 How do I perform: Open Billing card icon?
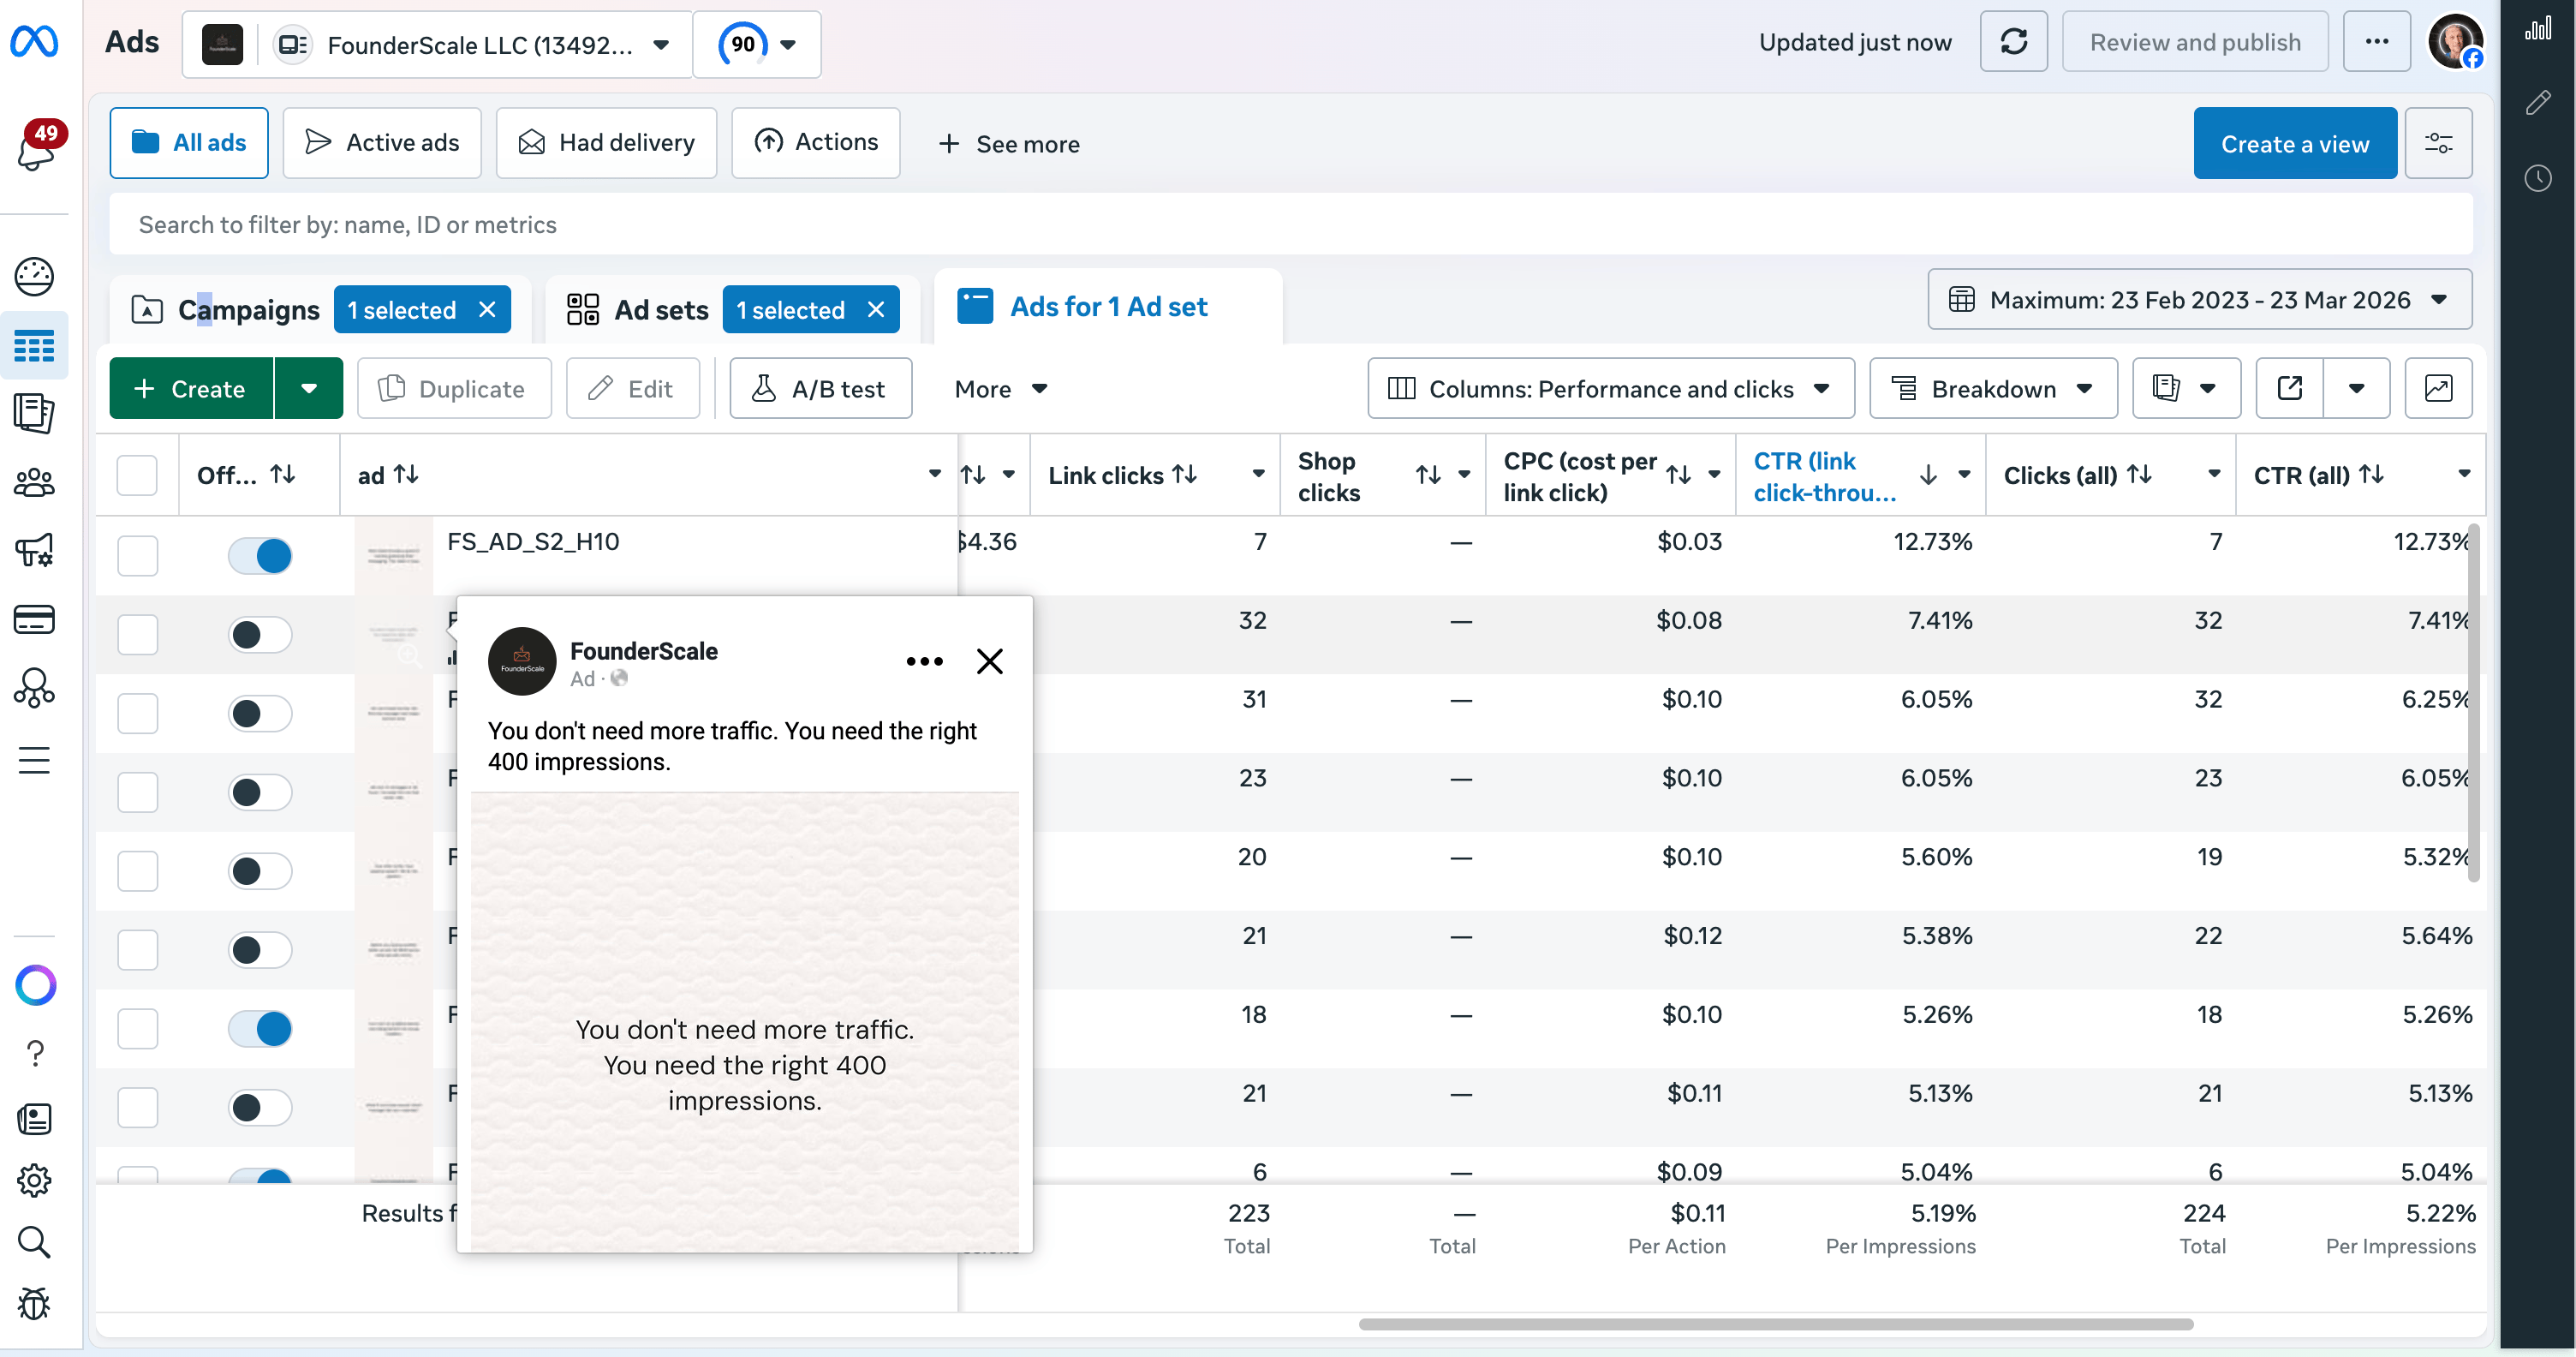34,620
